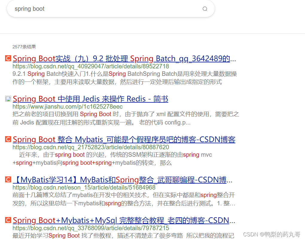Open 'Spring Boot+Mybatis+MySql 完整整合教程' link
Screen dimensions: 305x240
pyautogui.click(x=124, y=220)
